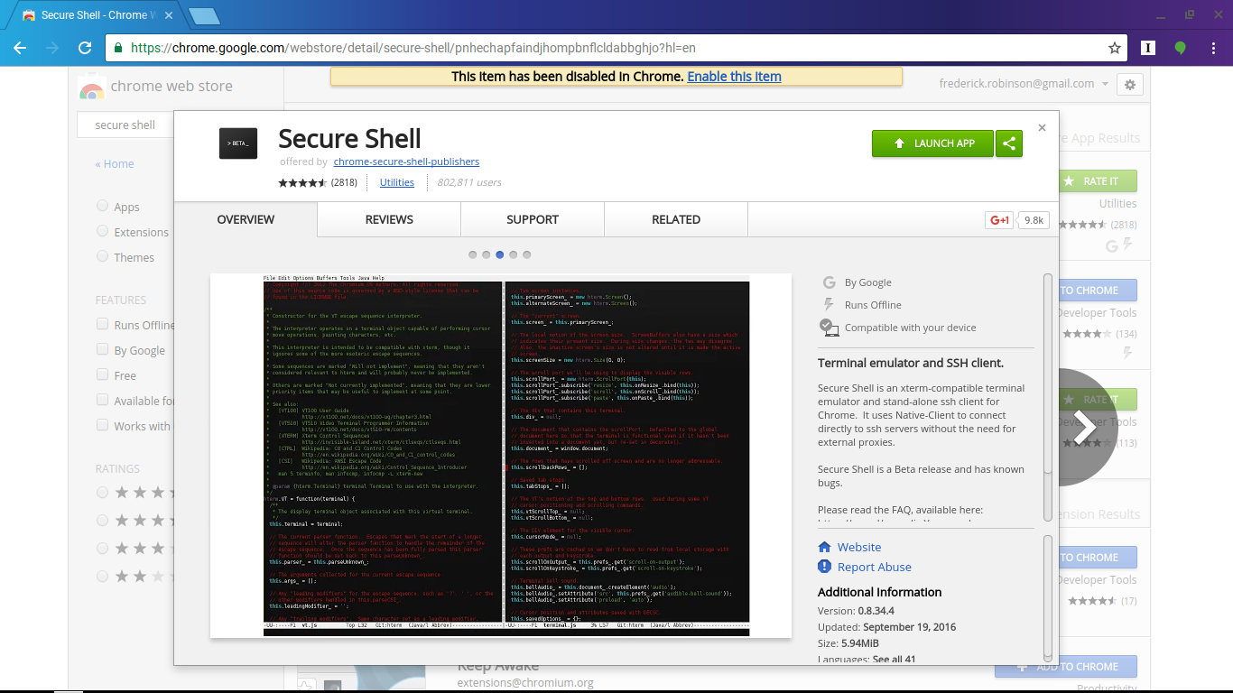The image size is (1233, 693).
Task: Open the chrome-secure-shell-publishers link
Action: [406, 162]
